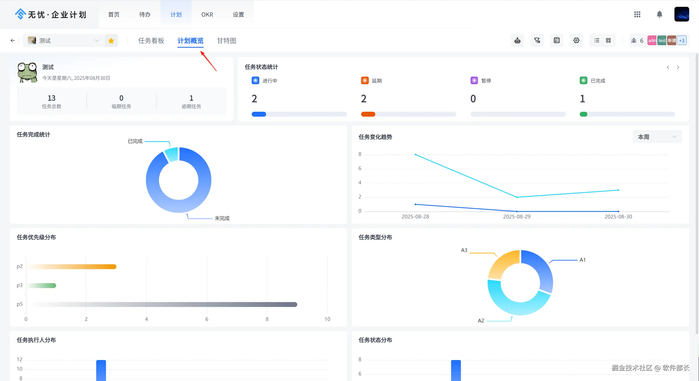Go to next task status page
699x381 pixels.
678,67
